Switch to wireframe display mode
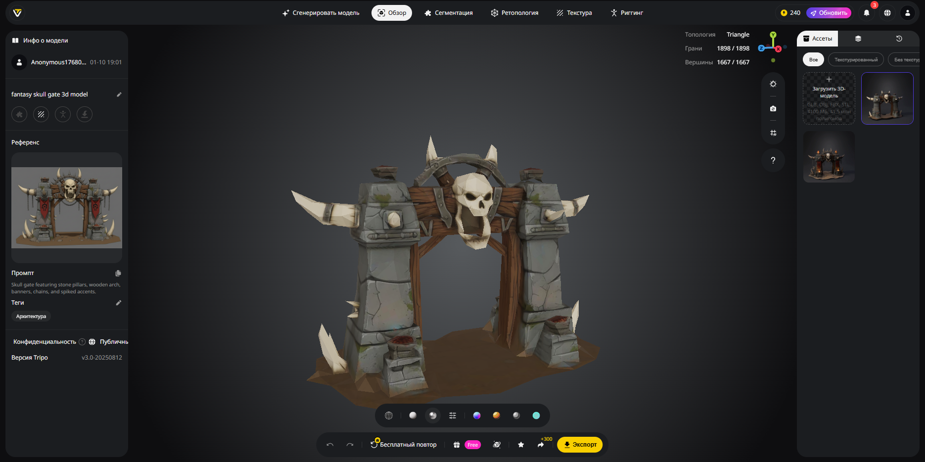The width and height of the screenshot is (925, 462). 389,416
